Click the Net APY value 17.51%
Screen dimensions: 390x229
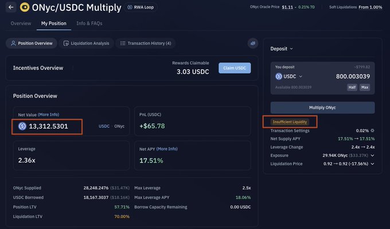[x=151, y=161]
